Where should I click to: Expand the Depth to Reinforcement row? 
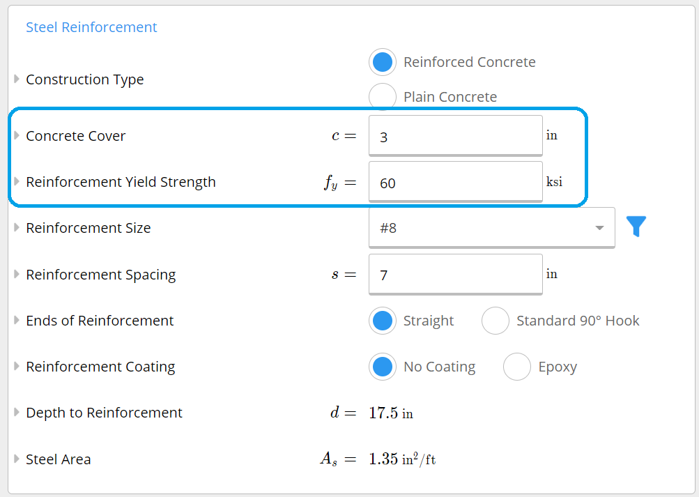point(15,413)
